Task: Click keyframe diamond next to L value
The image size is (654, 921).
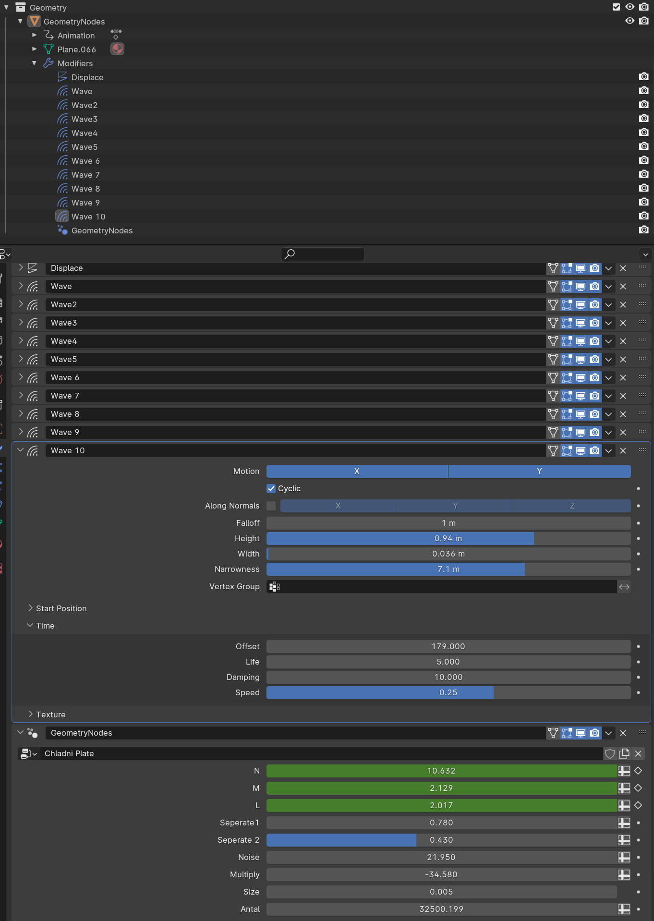Action: coord(638,805)
